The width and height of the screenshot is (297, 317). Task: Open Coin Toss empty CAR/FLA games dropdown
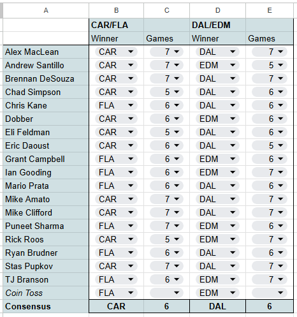[166, 293]
